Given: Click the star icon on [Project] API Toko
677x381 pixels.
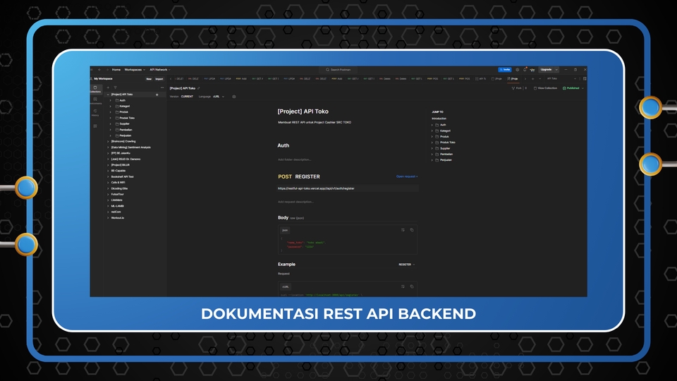Looking at the screenshot, I should tap(157, 95).
